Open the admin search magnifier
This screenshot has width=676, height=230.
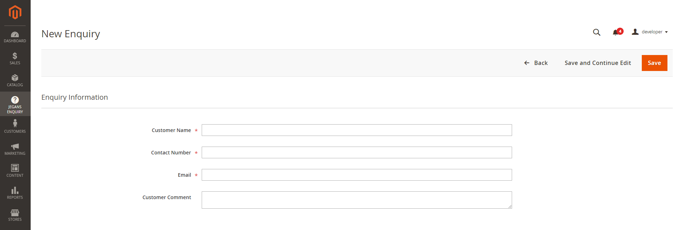tap(597, 32)
